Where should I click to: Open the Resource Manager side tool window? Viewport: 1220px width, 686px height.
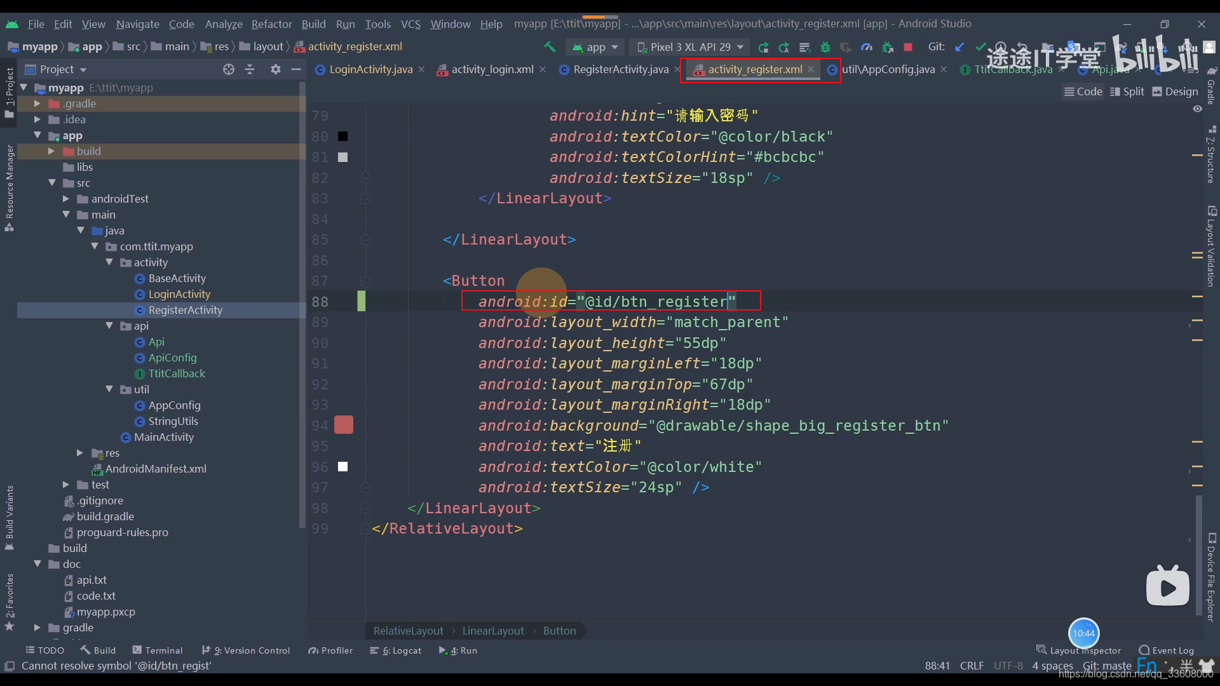point(10,188)
